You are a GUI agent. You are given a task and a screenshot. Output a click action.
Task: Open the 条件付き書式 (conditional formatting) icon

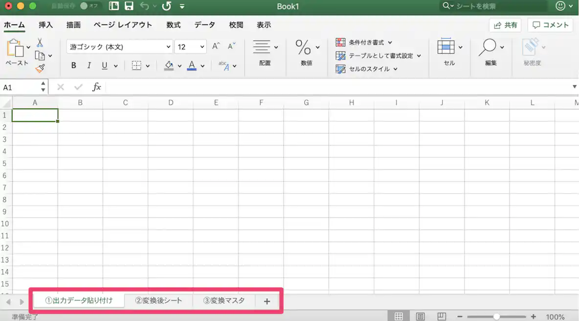coord(340,42)
